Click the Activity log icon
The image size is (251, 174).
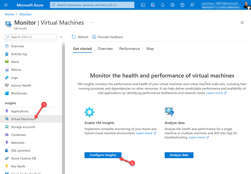coord(7,54)
